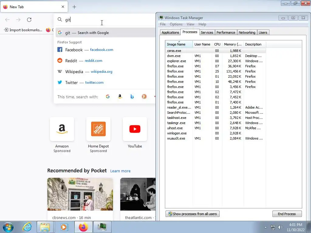Open the theatlantic.com Pocket article image

point(138,194)
